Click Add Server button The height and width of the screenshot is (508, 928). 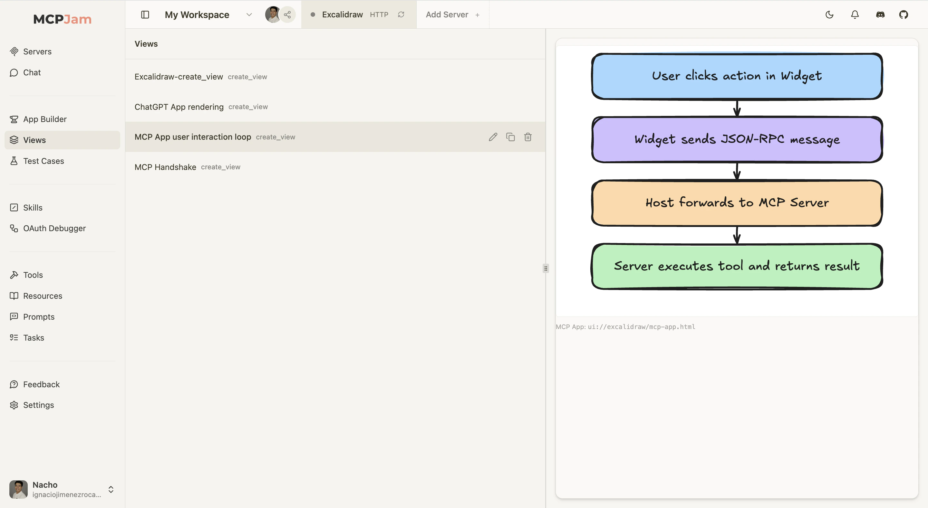pos(452,15)
